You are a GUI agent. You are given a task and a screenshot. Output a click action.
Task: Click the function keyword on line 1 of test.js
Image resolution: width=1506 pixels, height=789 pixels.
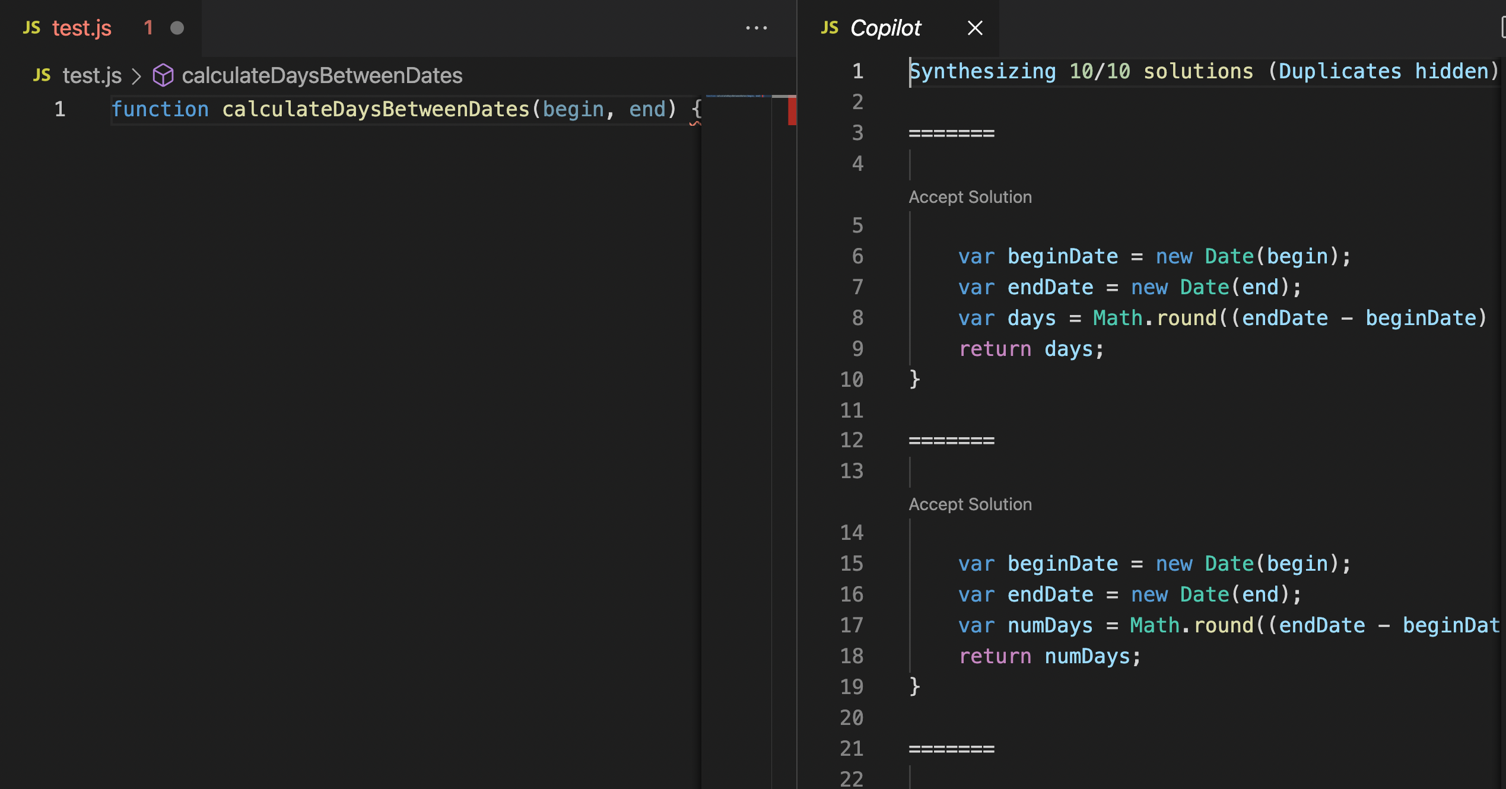160,109
